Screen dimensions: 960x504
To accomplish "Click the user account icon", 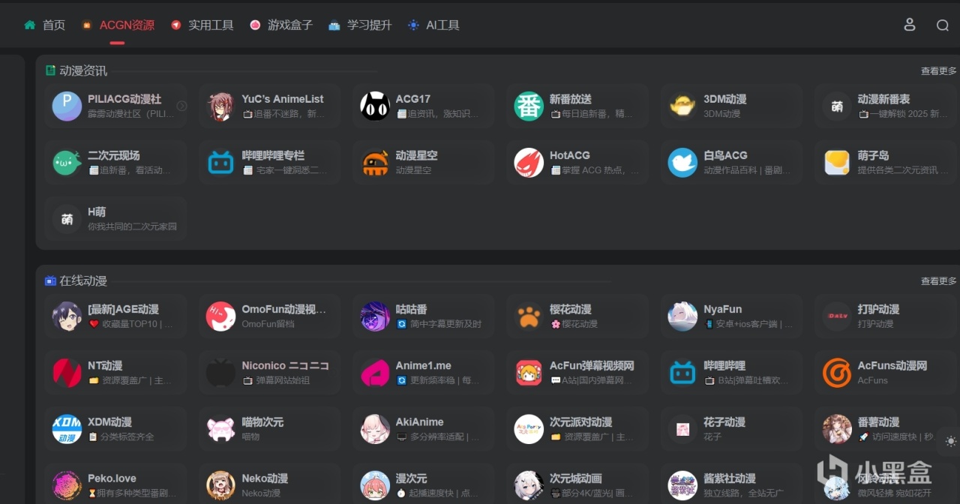I will point(910,25).
